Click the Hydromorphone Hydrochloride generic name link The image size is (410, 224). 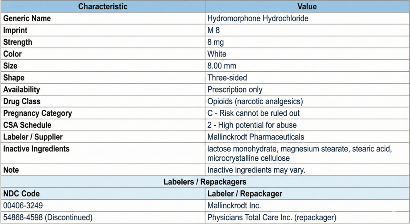pyautogui.click(x=258, y=18)
